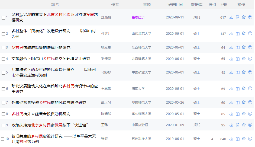Click the 数据库 column header
The width and height of the screenshot is (255, 147).
point(196,5)
